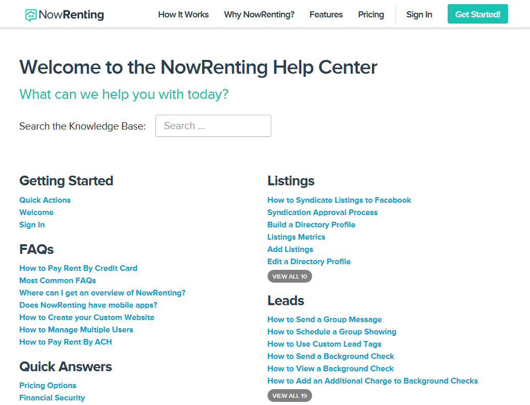
Task: Open How to Syndicate Listings to Facebook
Action: [339, 200]
